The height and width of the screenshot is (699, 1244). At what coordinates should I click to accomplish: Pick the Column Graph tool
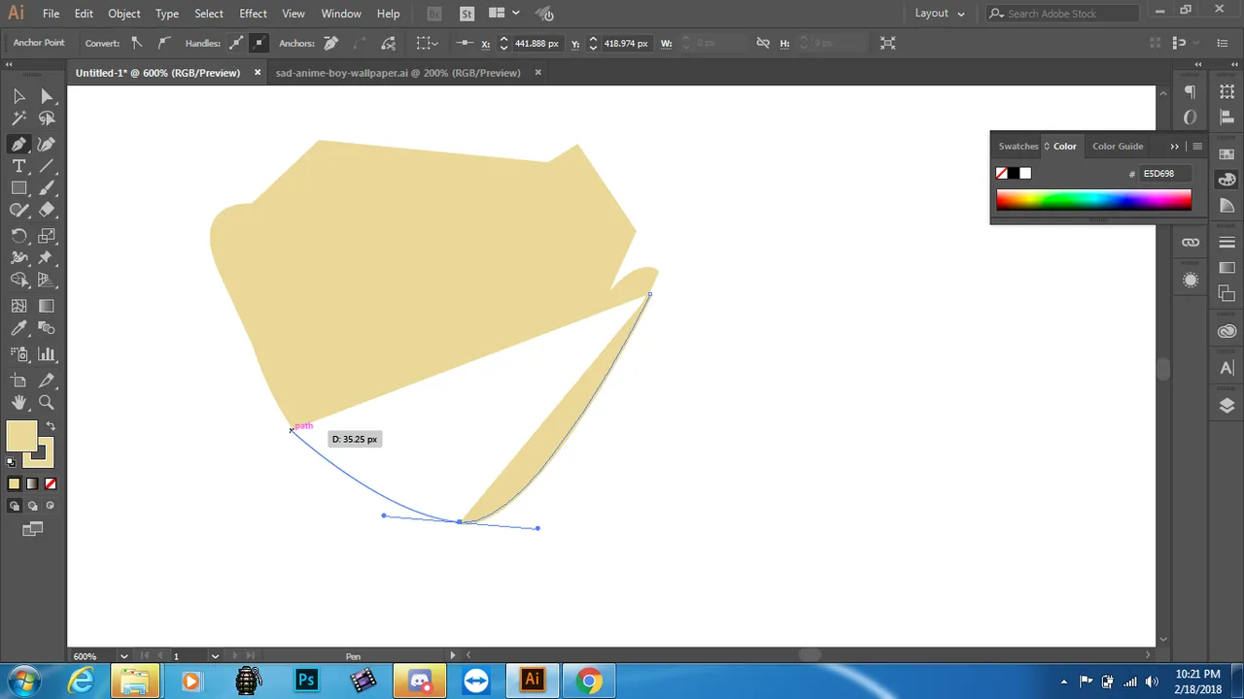[x=46, y=354]
